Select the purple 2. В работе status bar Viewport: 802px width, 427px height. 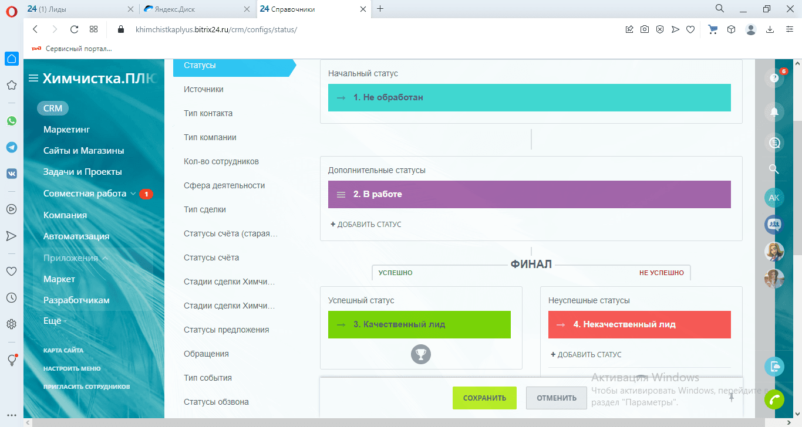529,194
